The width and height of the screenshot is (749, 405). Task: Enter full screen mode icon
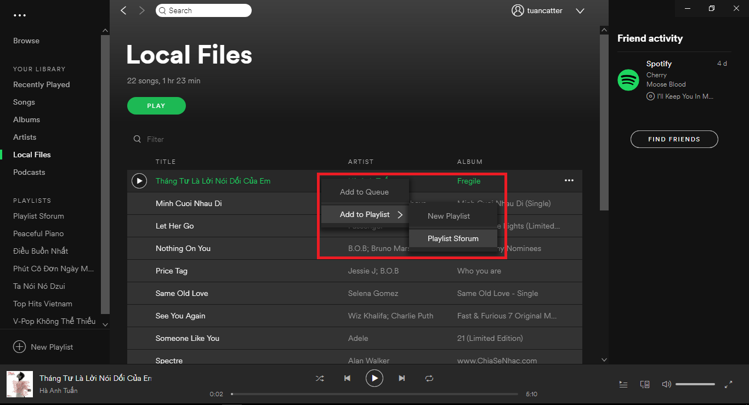click(x=729, y=385)
